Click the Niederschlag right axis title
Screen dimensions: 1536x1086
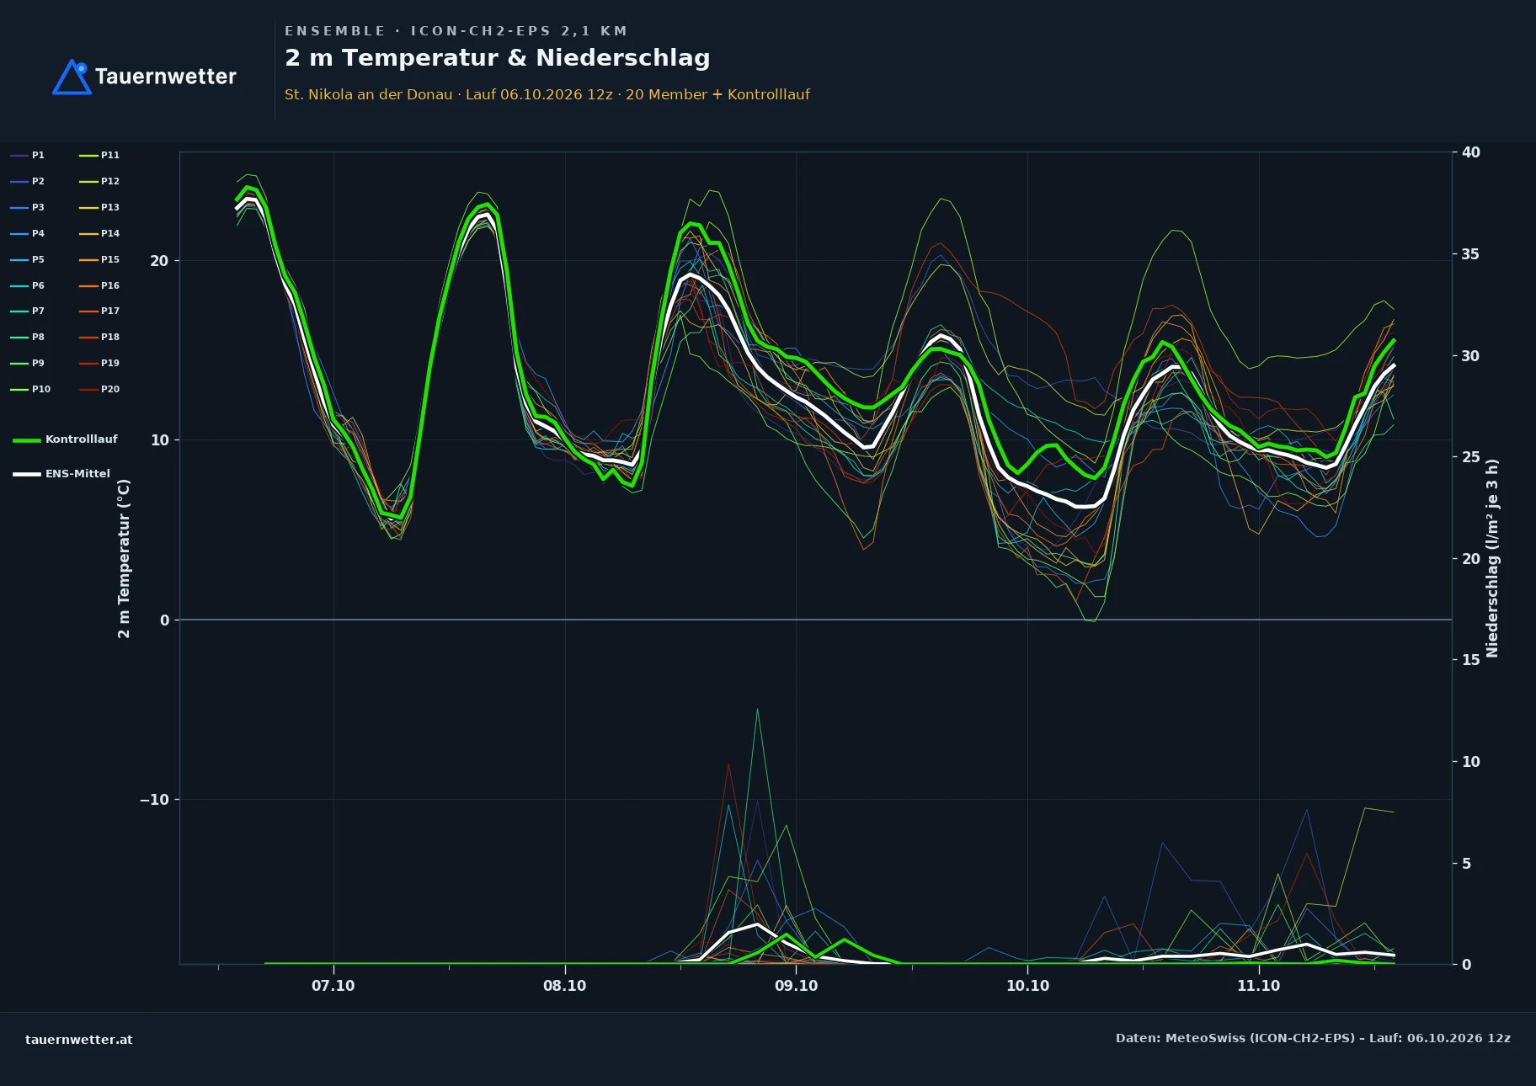point(1492,558)
